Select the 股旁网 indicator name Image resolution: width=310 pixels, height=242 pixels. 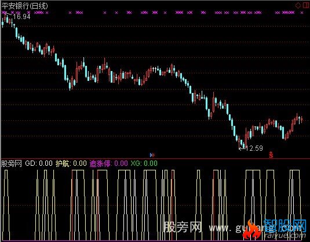click(12, 163)
